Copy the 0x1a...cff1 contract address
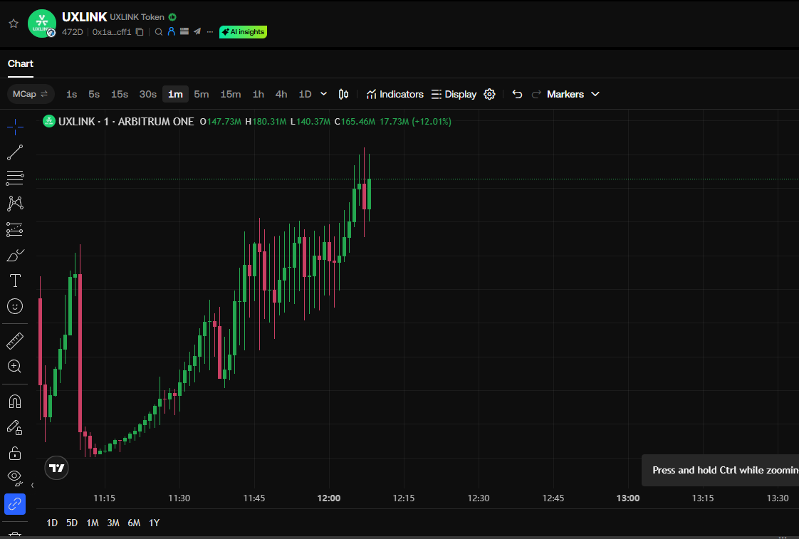 coord(140,31)
